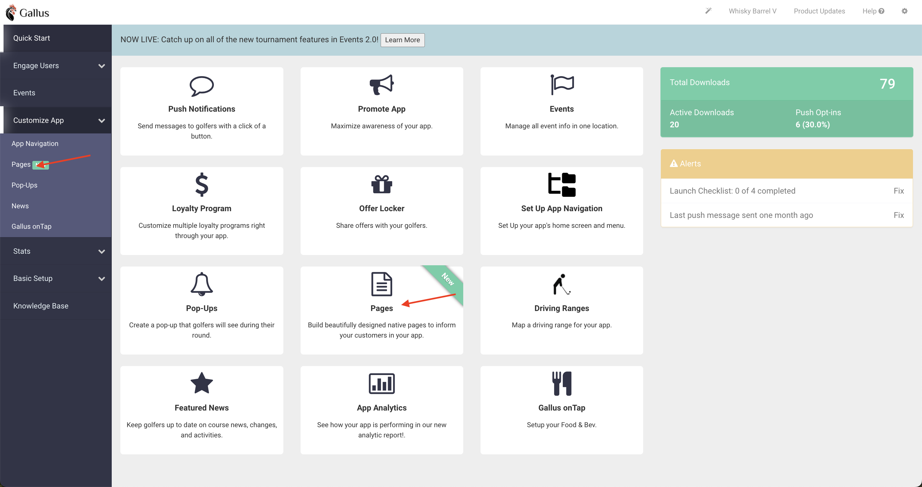The height and width of the screenshot is (487, 922).
Task: Click 'Setup your Food & Bev.' description
Action: click(x=562, y=425)
